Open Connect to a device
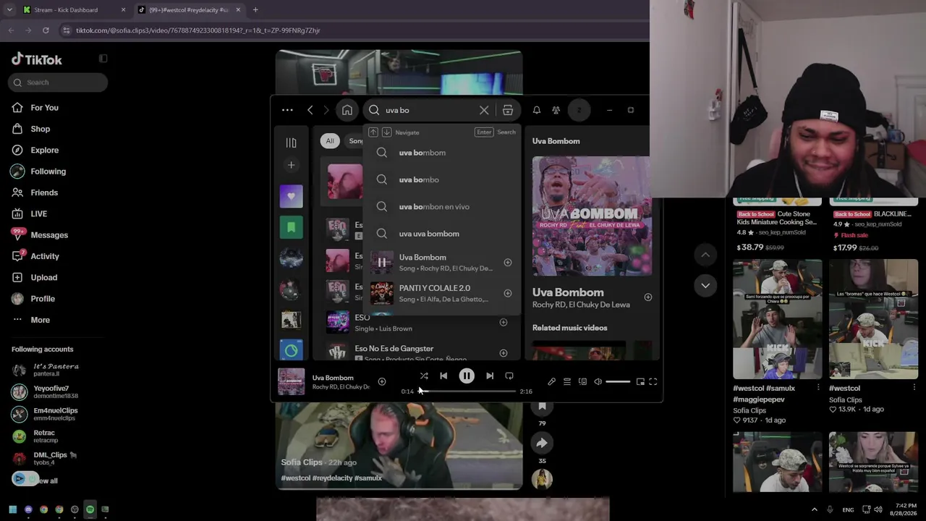 pyautogui.click(x=582, y=381)
